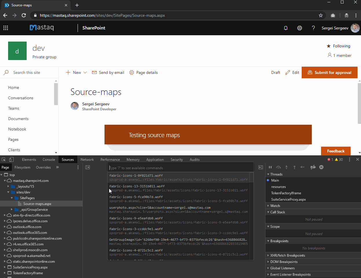The width and height of the screenshot is (361, 278).
Task: Toggle deactivate breakpoints icon
Action: point(313,167)
